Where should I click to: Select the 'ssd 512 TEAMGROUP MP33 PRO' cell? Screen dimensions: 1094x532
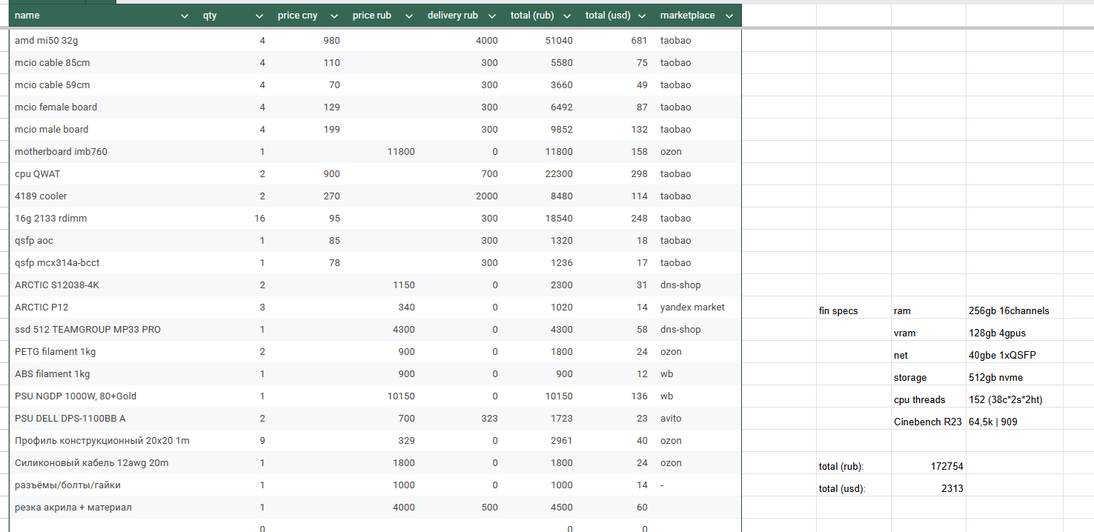(x=102, y=330)
